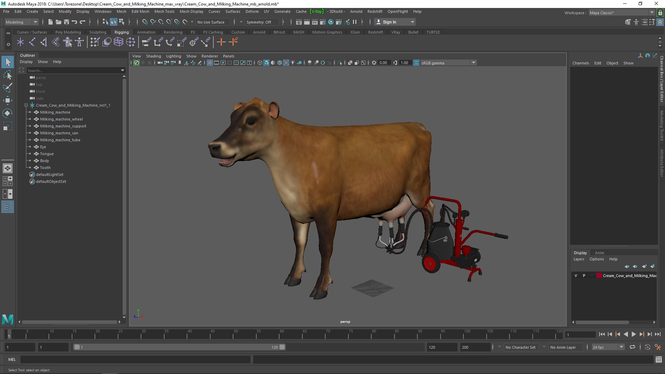The height and width of the screenshot is (374, 665).
Task: Switch to the Animation shelf tab
Action: click(146, 32)
